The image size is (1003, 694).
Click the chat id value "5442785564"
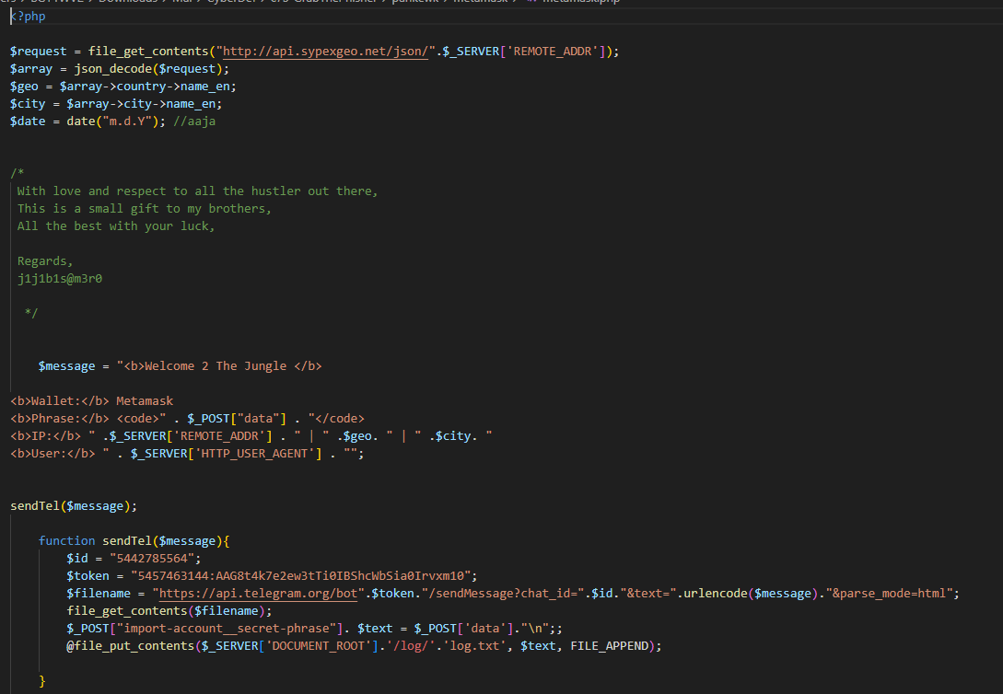[152, 559]
